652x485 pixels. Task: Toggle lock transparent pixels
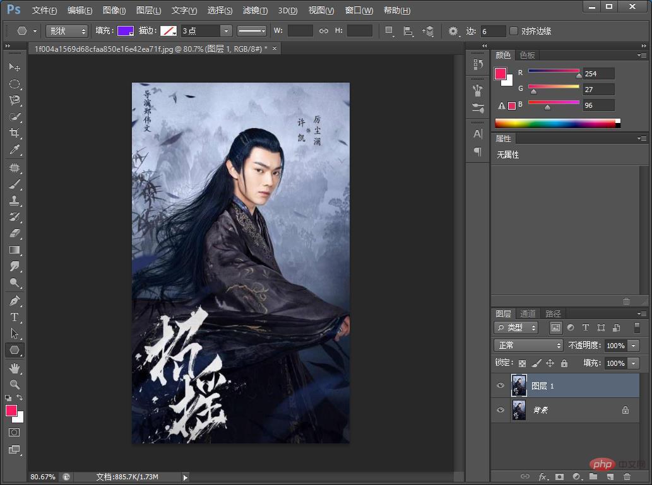(x=522, y=363)
